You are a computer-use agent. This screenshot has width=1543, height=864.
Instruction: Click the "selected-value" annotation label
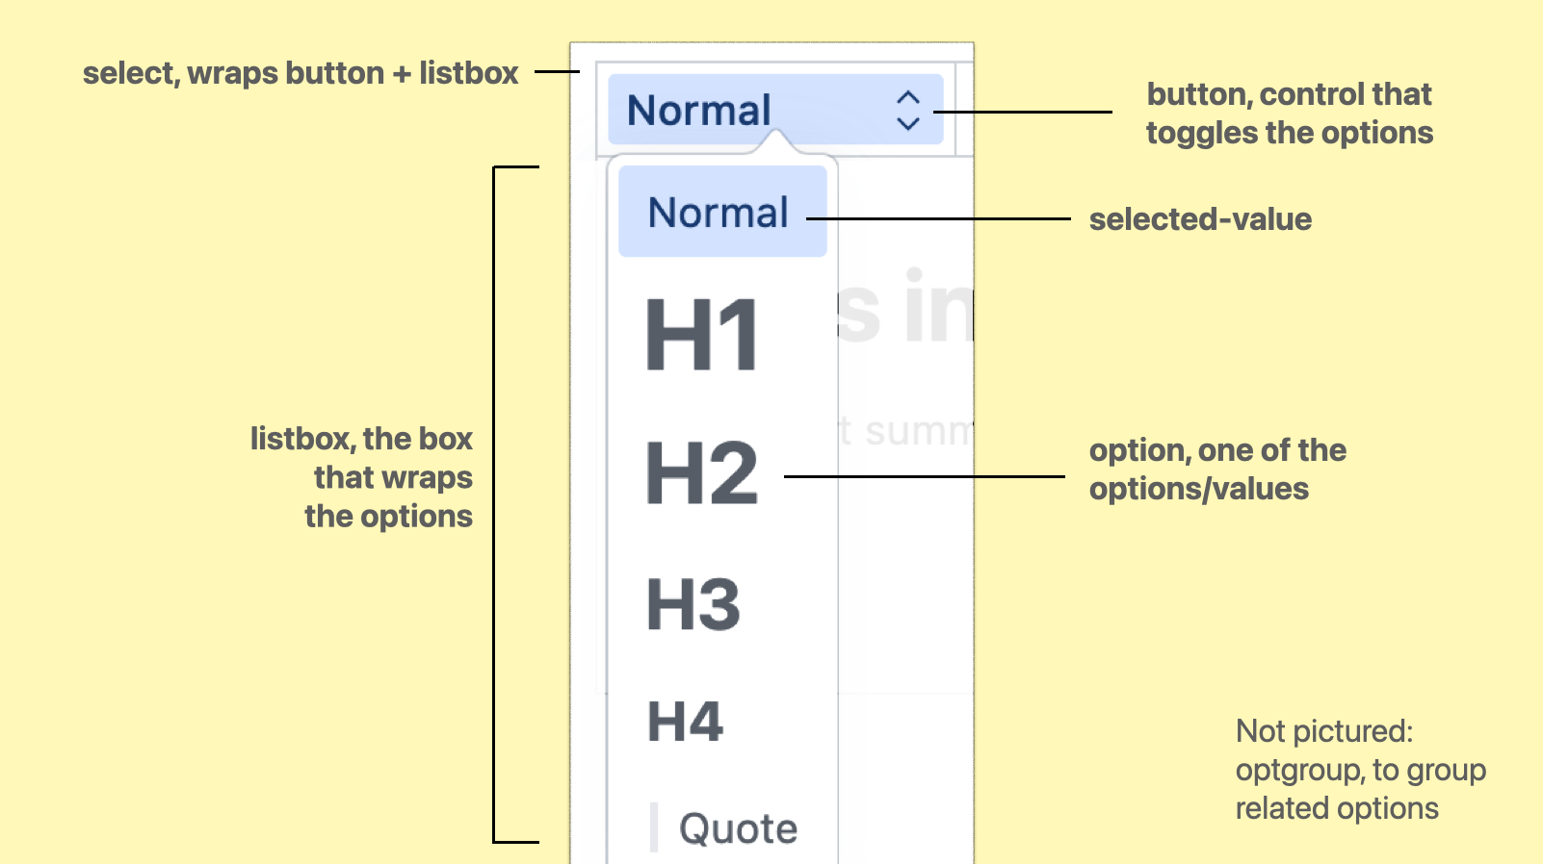click(x=1200, y=219)
